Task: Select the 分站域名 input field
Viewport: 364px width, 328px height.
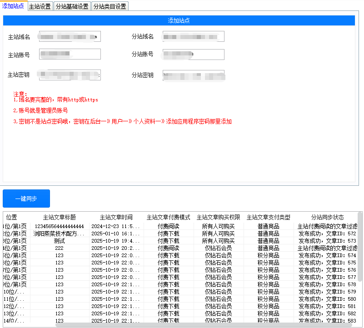Action: (193, 36)
